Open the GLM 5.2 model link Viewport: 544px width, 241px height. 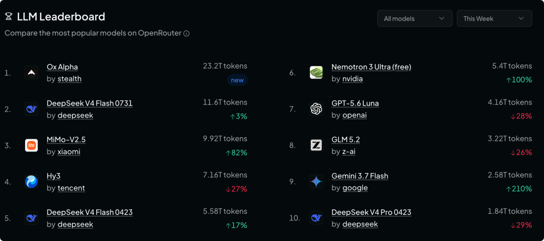(346, 139)
